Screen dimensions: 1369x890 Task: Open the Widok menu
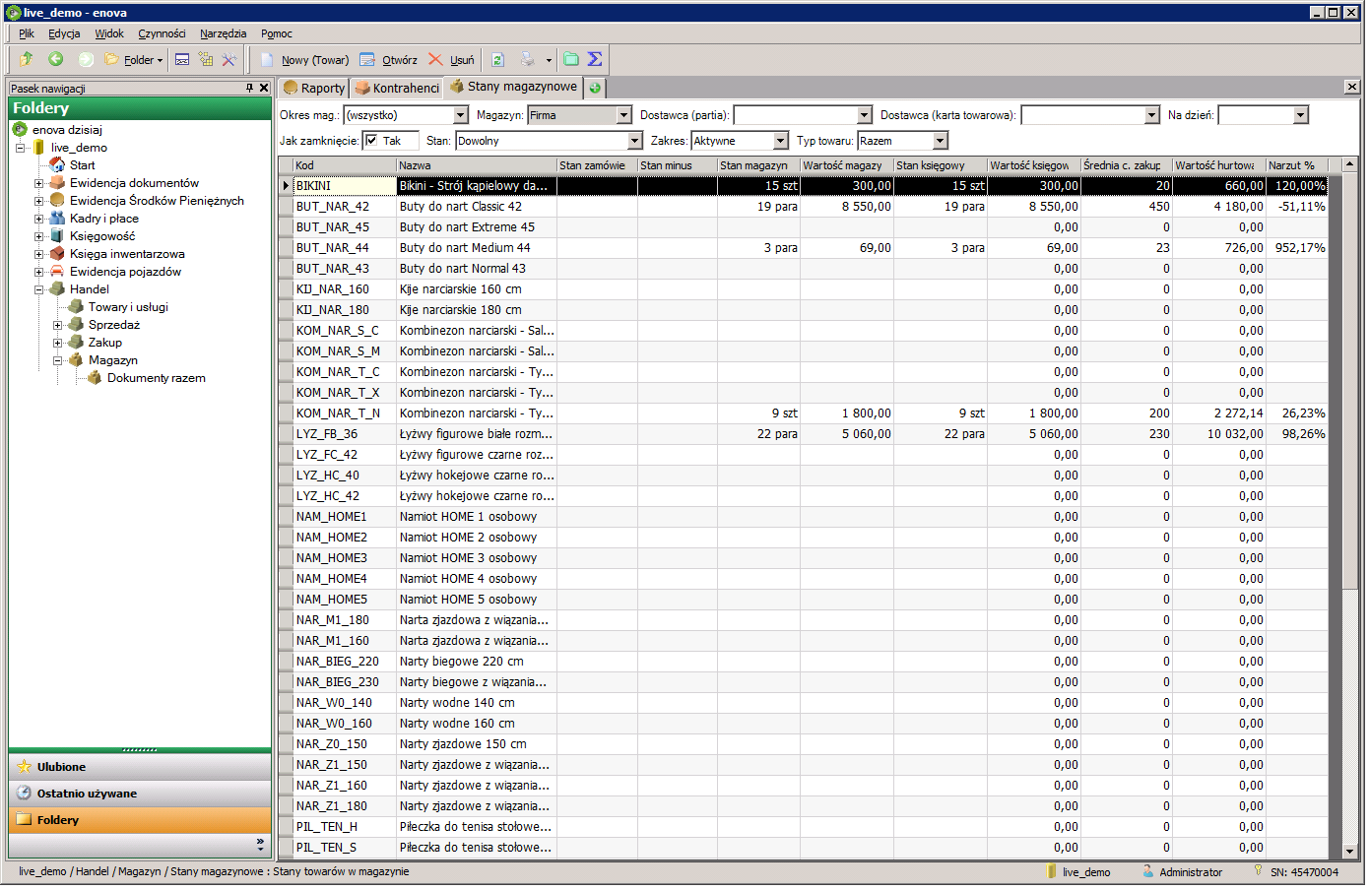tap(109, 33)
